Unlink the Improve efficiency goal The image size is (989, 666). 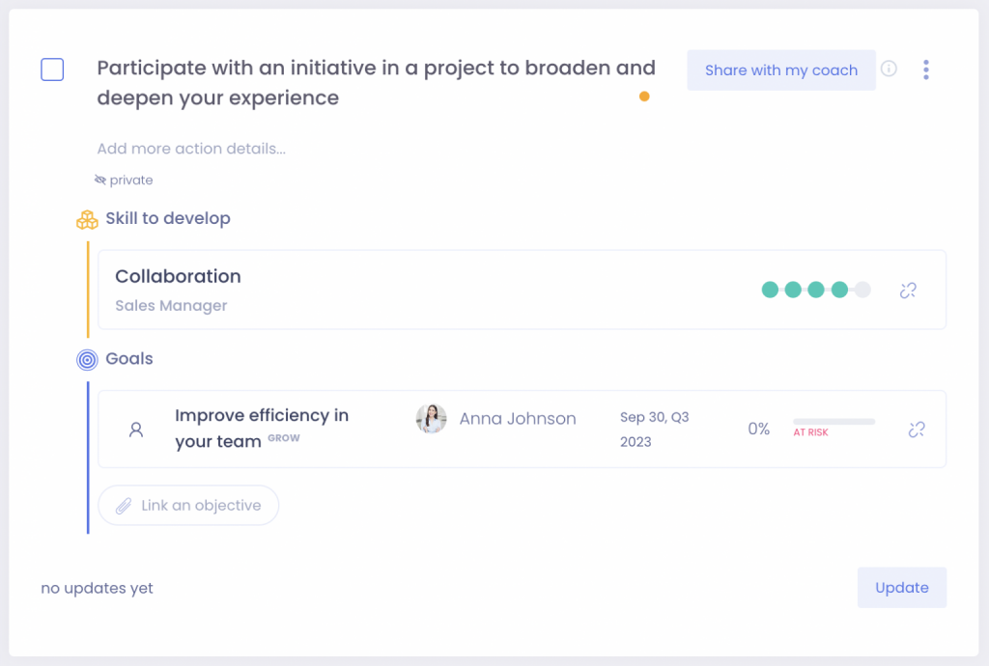916,430
